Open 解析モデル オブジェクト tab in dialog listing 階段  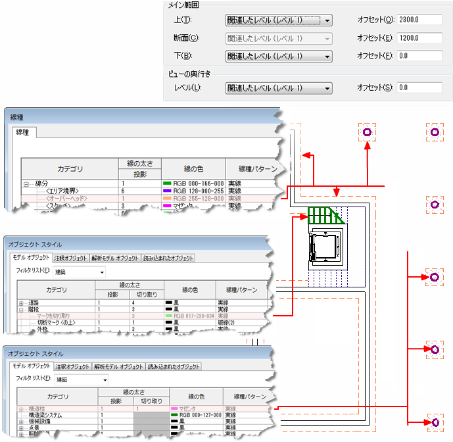(x=115, y=258)
